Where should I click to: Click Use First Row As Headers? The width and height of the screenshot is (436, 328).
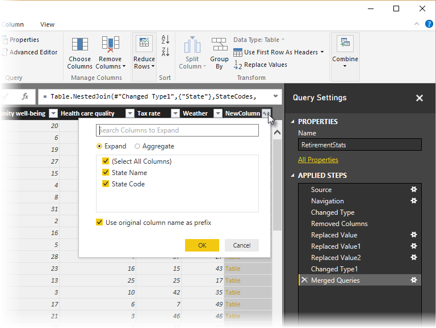pos(278,52)
